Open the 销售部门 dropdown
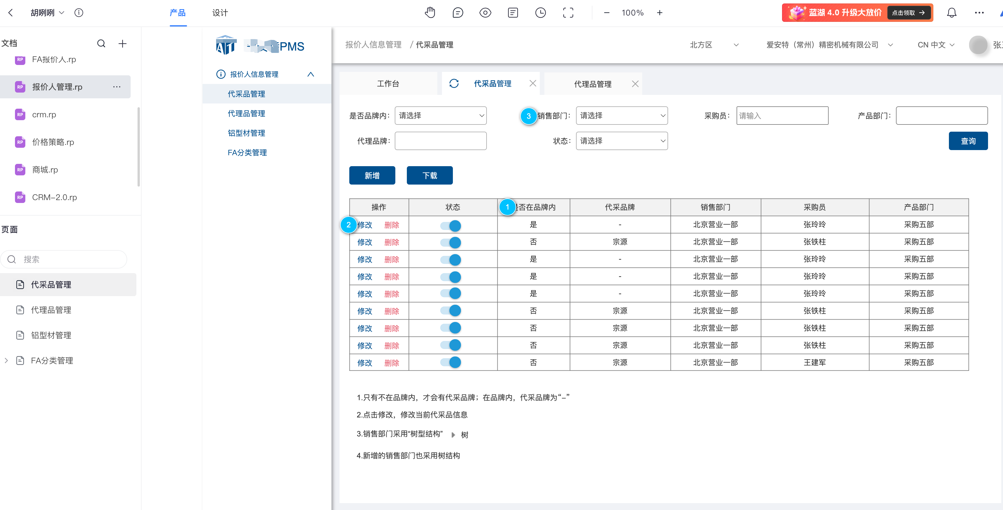1003x510 pixels. coord(621,116)
